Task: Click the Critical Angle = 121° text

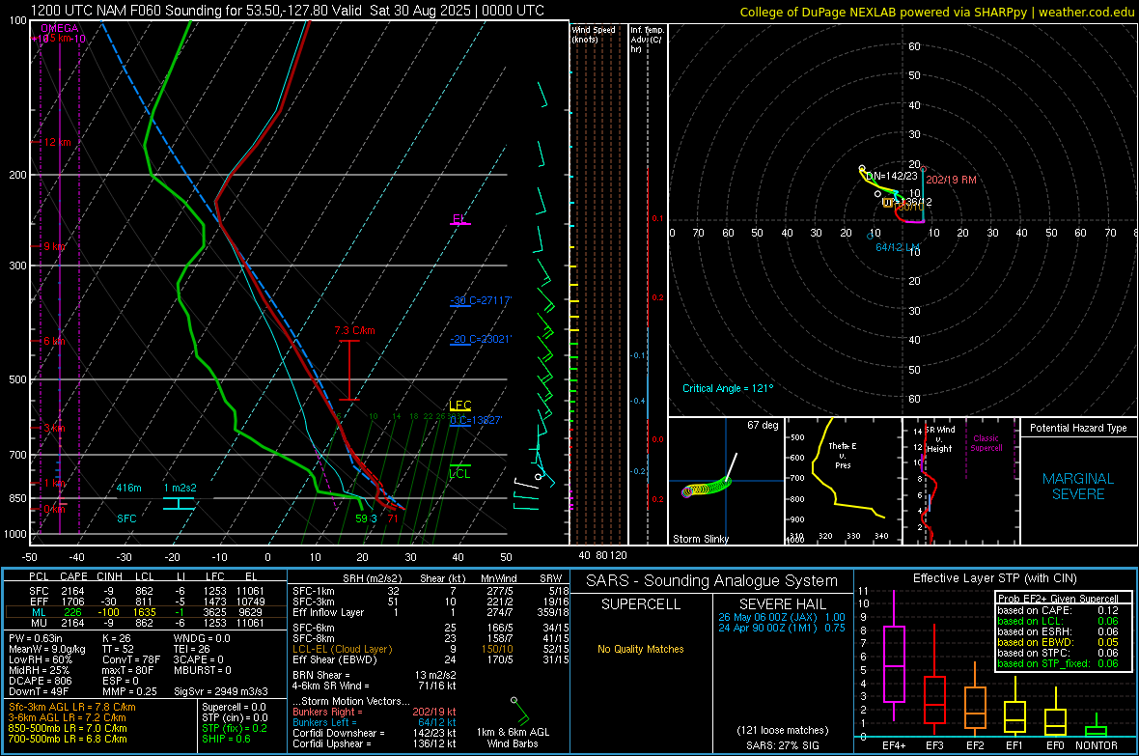Action: click(728, 388)
